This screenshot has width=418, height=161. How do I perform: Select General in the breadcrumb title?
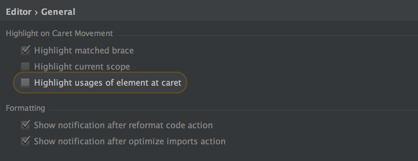pos(58,12)
